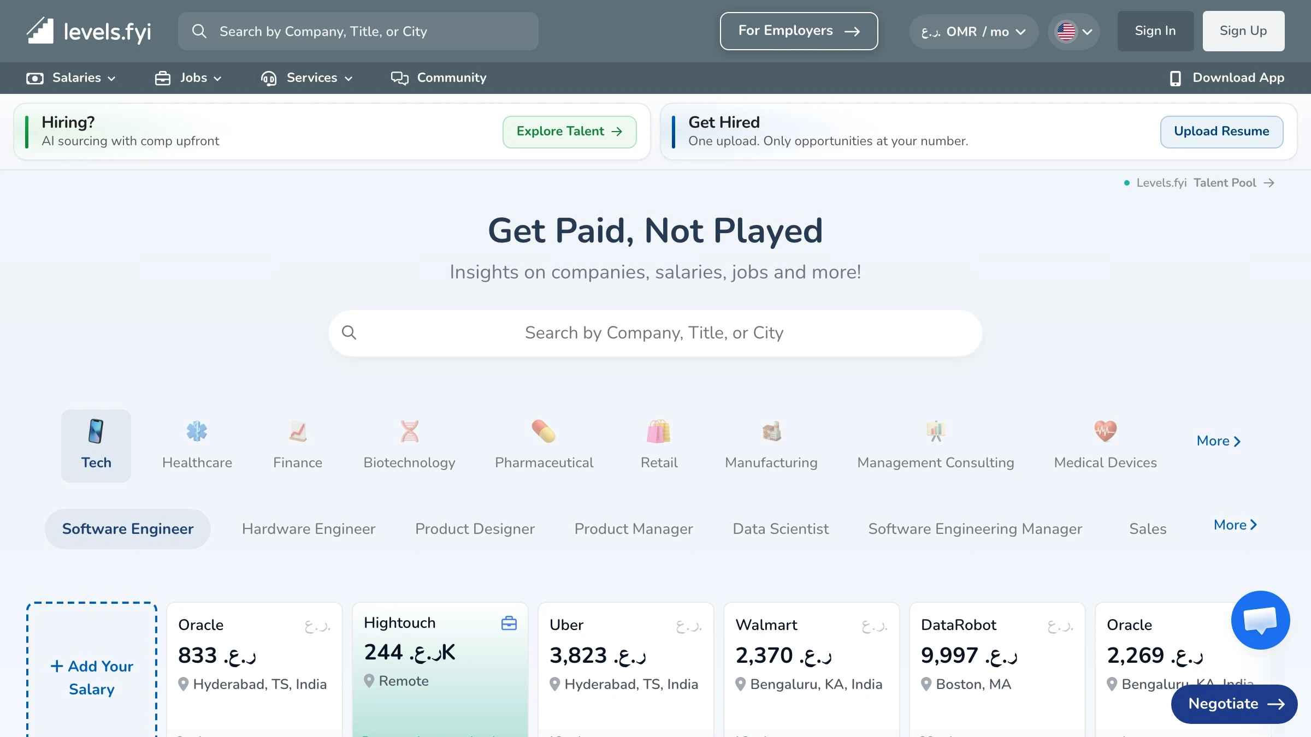1311x737 pixels.
Task: Select the Healthcare industry icon
Action: pyautogui.click(x=197, y=431)
